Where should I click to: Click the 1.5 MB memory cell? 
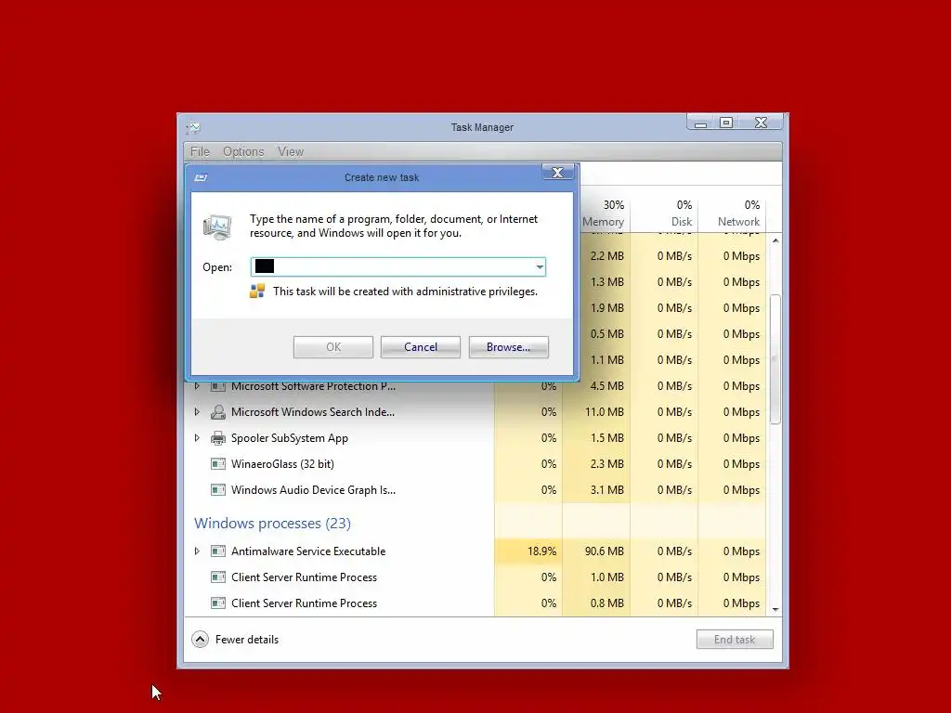tap(596, 438)
